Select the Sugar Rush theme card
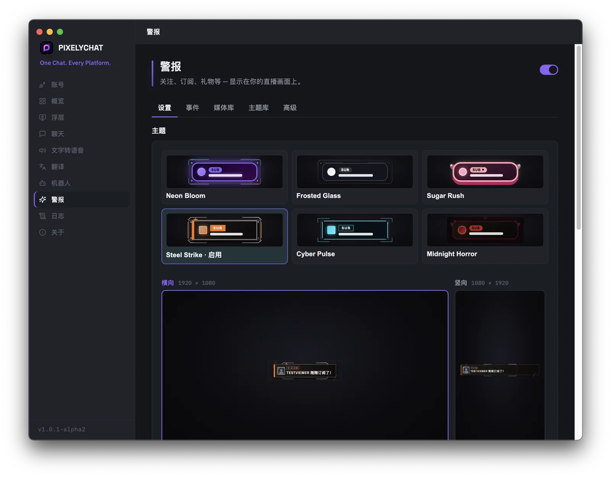The height and width of the screenshot is (478, 611). (485, 177)
